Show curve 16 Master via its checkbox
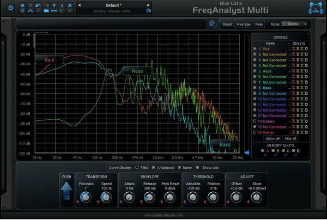The image size is (327, 220). 255,132
